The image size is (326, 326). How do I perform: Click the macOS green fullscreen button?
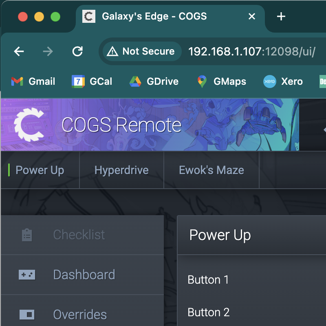pos(55,17)
